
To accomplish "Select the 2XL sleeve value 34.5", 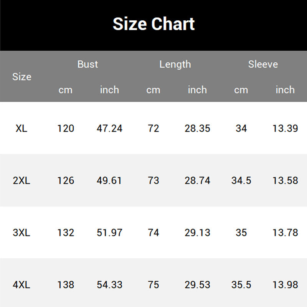I will click(241, 180).
